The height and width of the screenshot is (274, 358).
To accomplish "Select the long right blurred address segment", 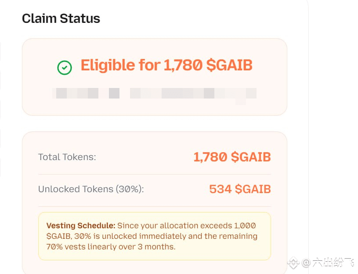I will [193, 93].
